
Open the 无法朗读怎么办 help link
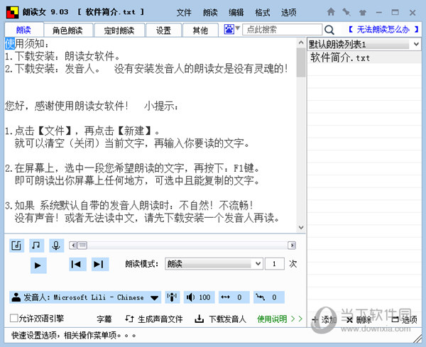383,29
